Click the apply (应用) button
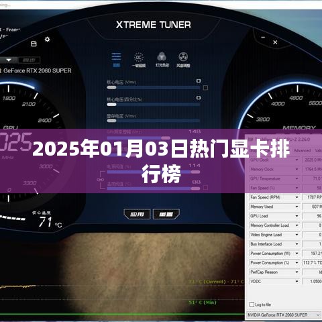 [x=137, y=214]
